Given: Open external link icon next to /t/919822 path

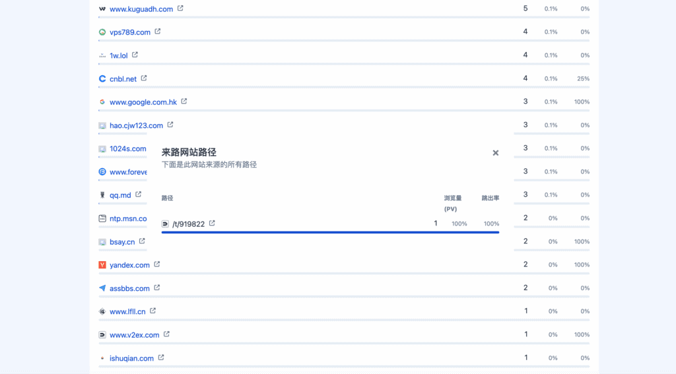Looking at the screenshot, I should pos(212,223).
